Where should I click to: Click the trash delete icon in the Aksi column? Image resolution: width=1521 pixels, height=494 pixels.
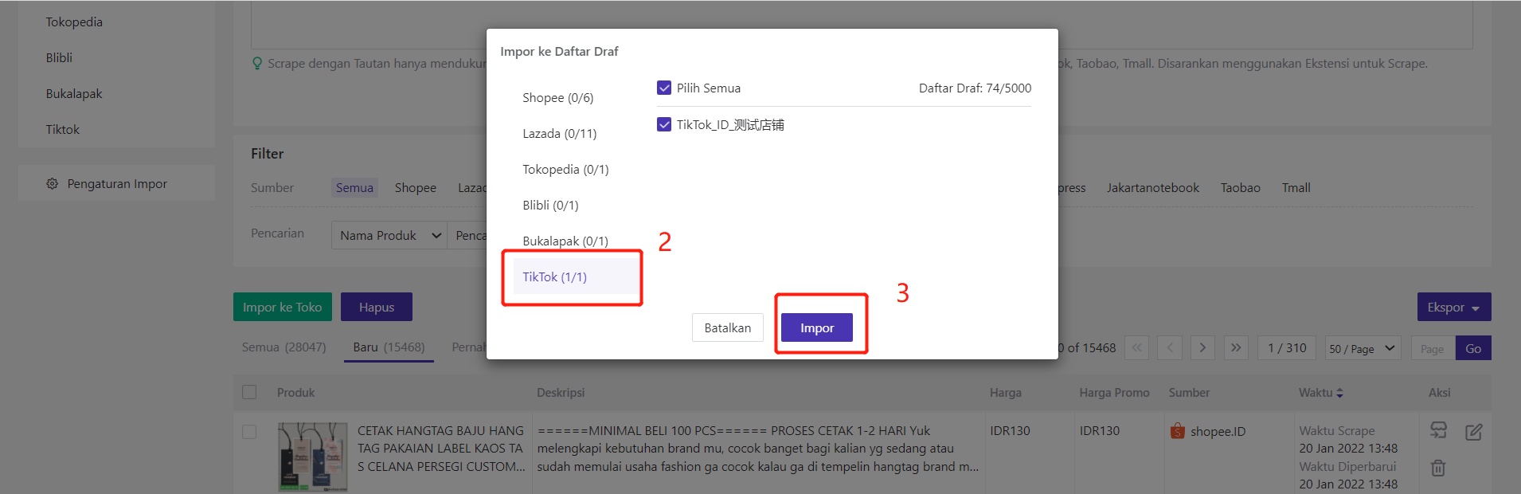click(x=1438, y=468)
